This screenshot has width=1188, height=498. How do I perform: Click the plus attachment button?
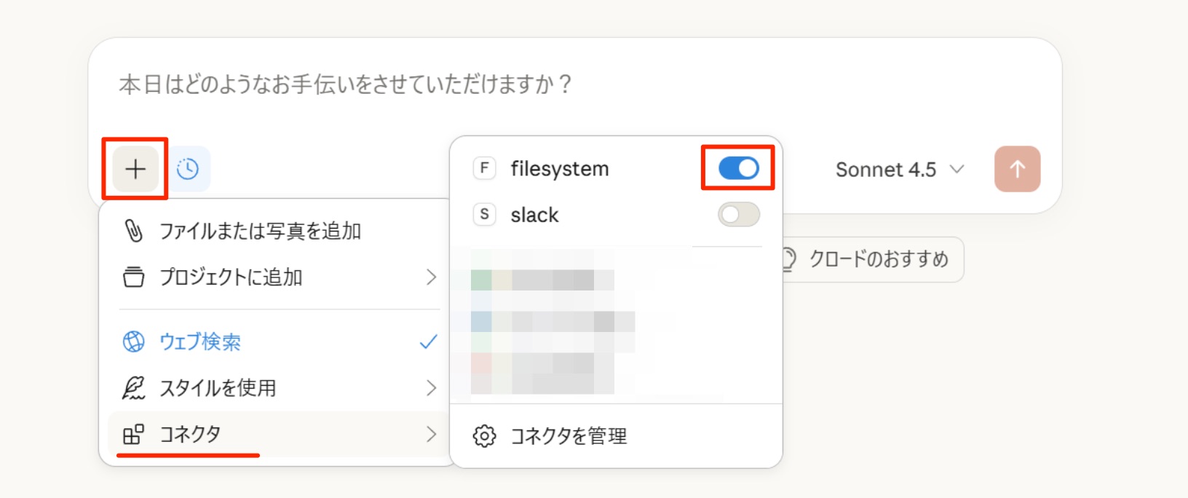click(135, 169)
